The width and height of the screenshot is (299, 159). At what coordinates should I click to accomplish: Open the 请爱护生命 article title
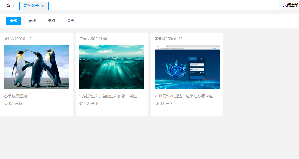(x=110, y=96)
